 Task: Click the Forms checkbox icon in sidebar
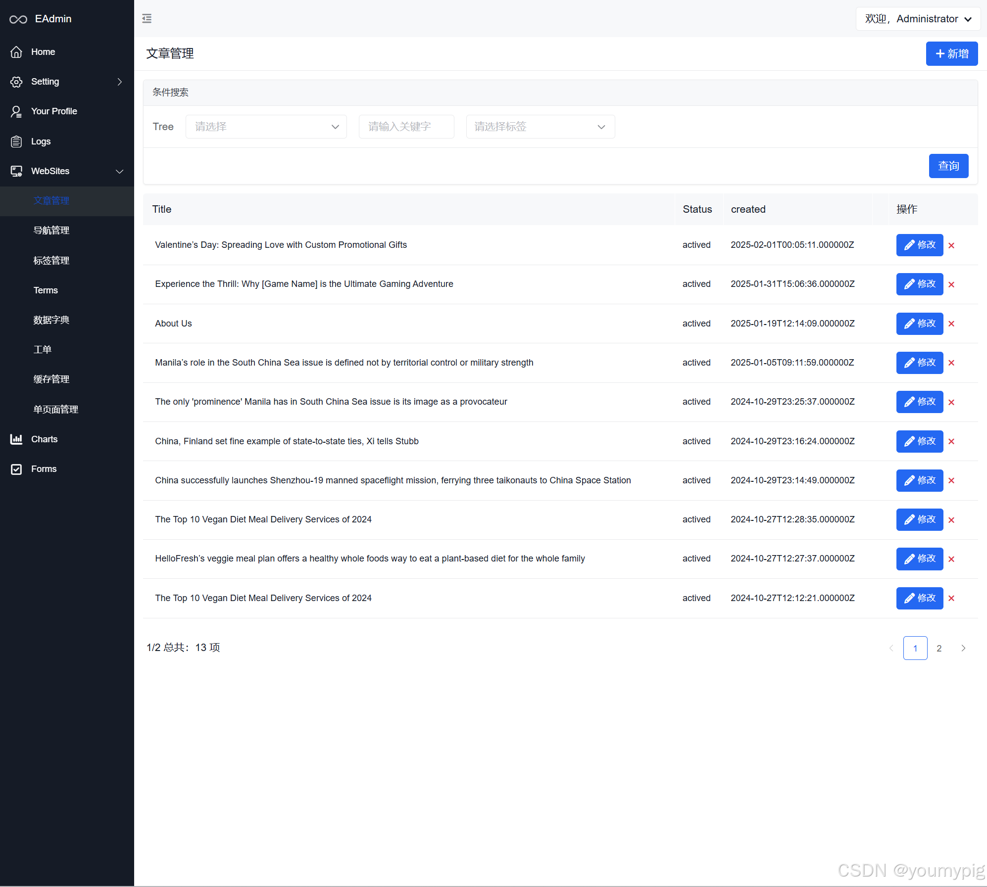coord(16,469)
